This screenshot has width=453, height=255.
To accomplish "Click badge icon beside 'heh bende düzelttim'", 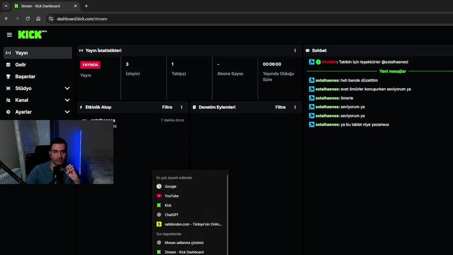I will [311, 80].
